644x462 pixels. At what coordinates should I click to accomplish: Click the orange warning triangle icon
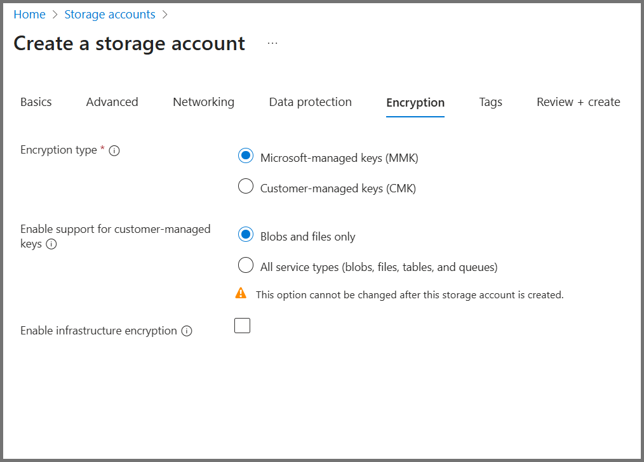tap(241, 293)
